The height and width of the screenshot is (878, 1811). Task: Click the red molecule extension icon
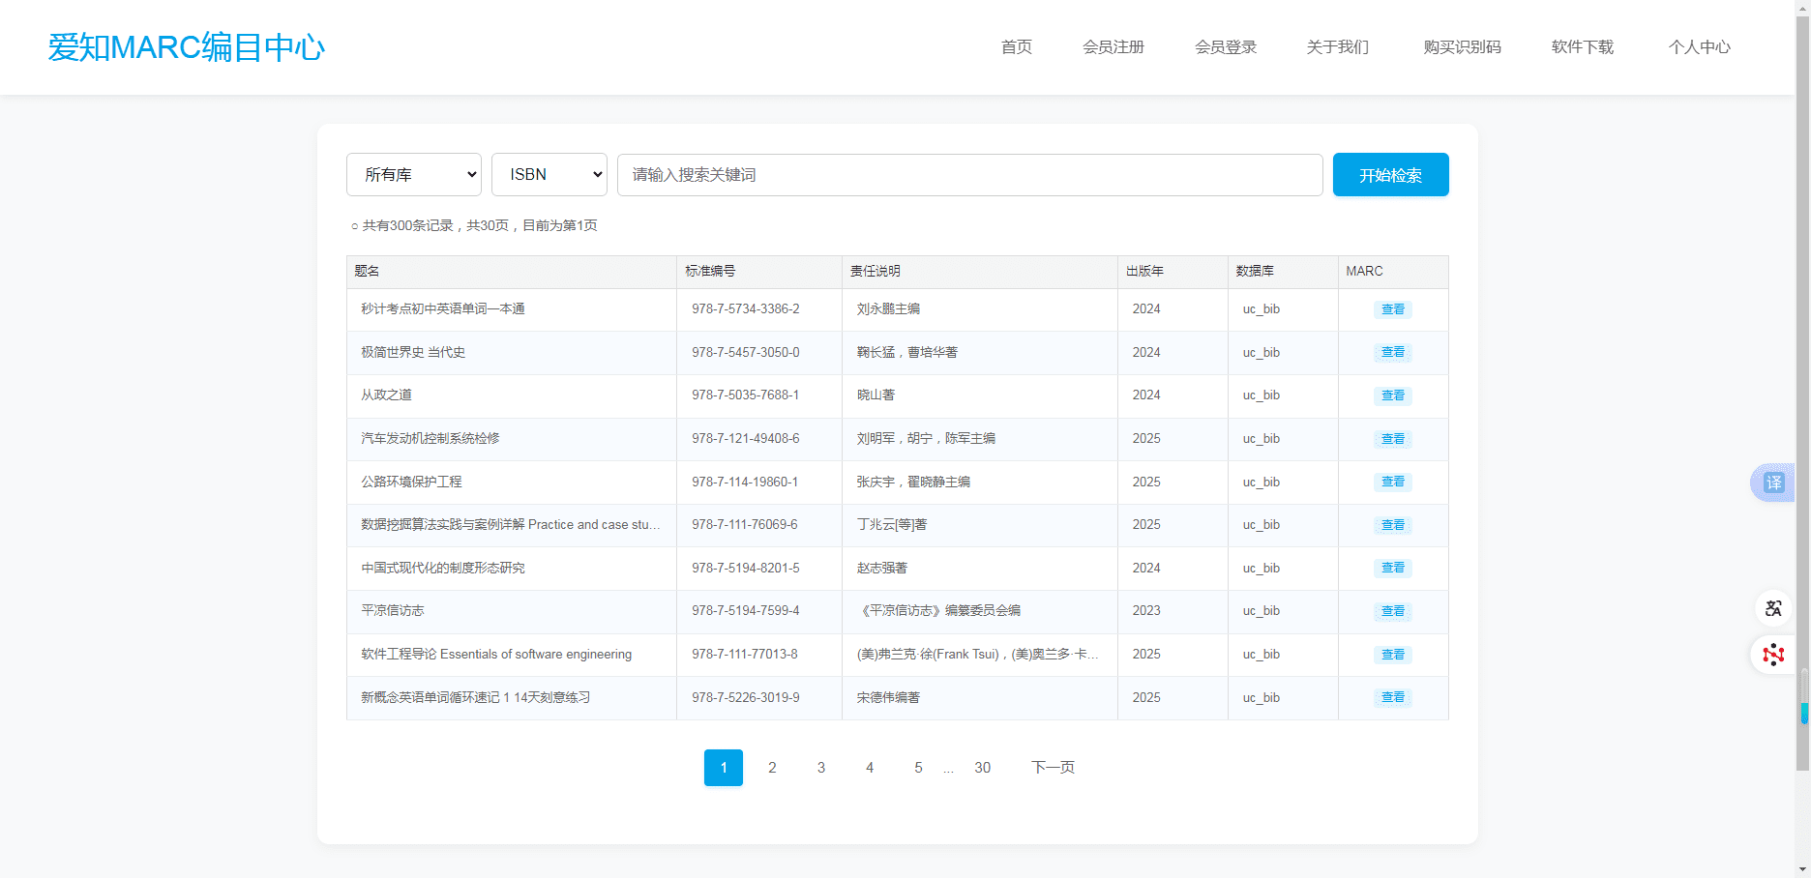click(x=1773, y=655)
